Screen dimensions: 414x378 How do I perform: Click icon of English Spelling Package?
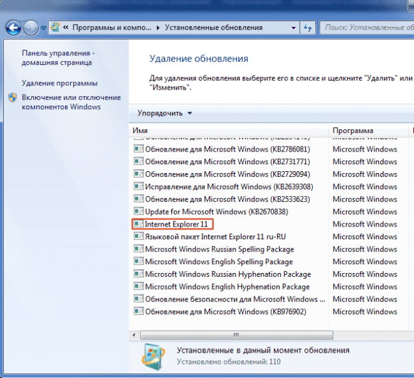(139, 262)
